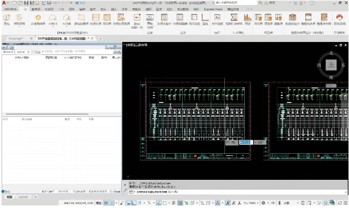Click the Save icon in quick access toolbar
The image size is (349, 208).
pos(26,3)
